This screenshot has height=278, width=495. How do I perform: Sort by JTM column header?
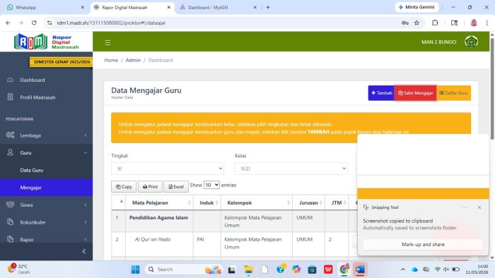(x=337, y=203)
